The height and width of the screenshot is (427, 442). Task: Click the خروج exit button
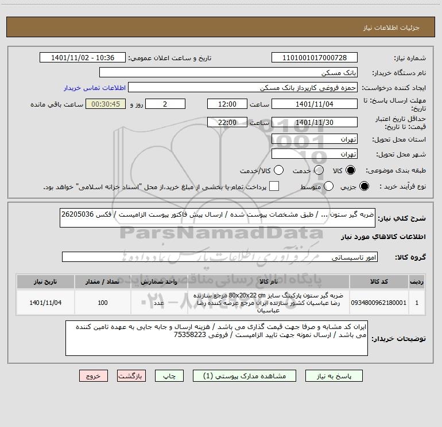pos(94,376)
